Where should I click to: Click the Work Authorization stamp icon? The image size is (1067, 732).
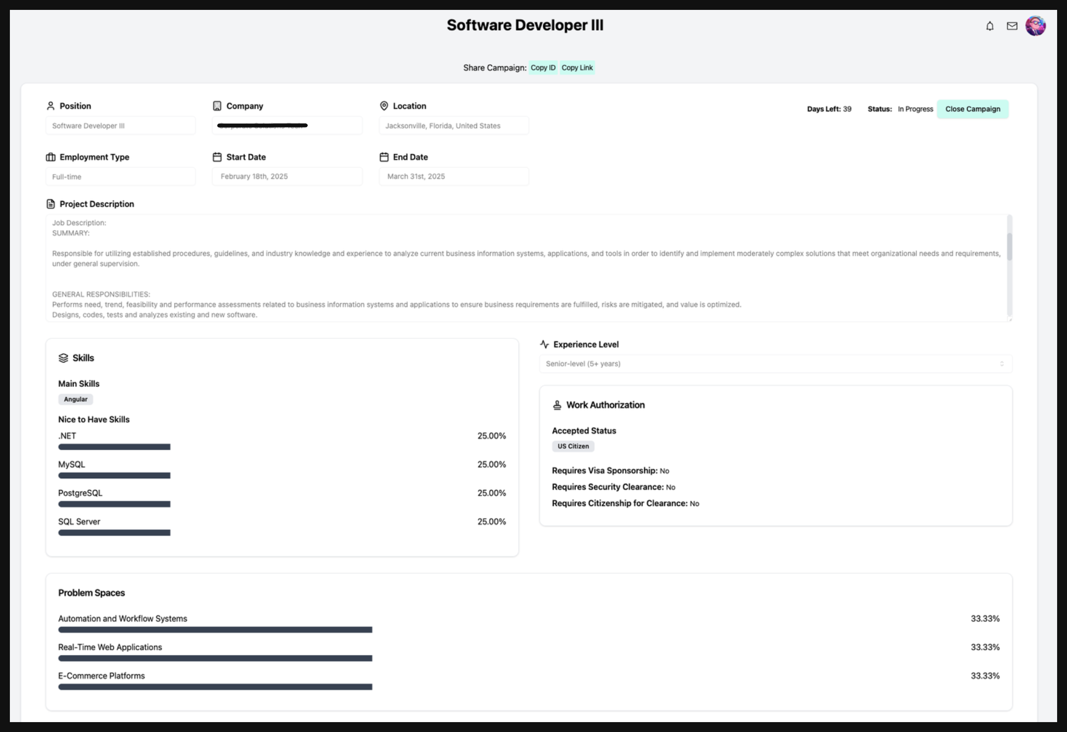[x=557, y=405]
